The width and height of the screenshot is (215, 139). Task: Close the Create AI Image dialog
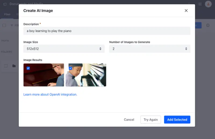[x=186, y=10]
